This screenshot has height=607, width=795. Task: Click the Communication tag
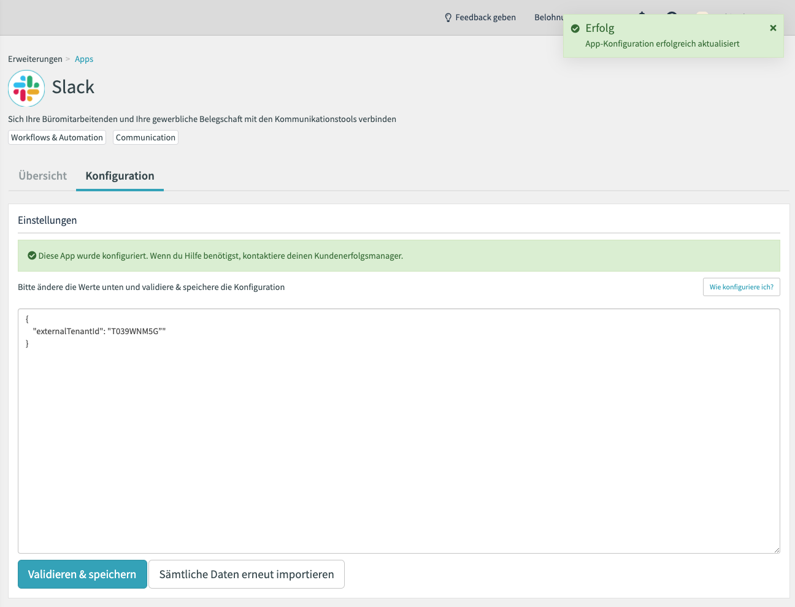(x=145, y=137)
